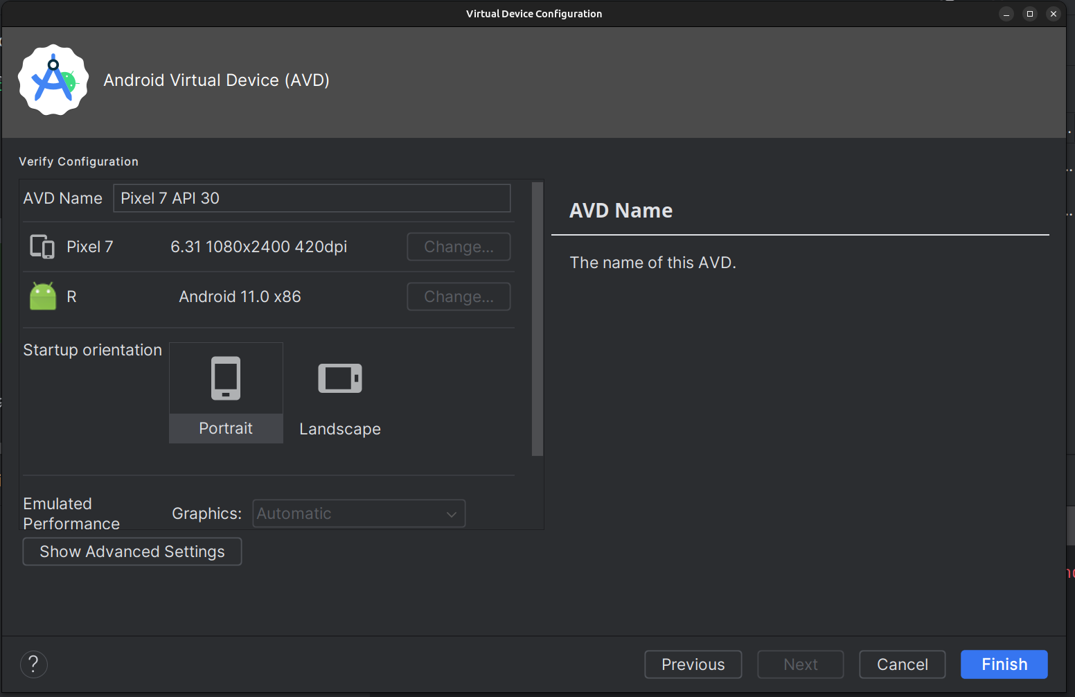Viewport: 1075px width, 697px height.
Task: Click the 'Graphics:' label
Action: coord(207,513)
